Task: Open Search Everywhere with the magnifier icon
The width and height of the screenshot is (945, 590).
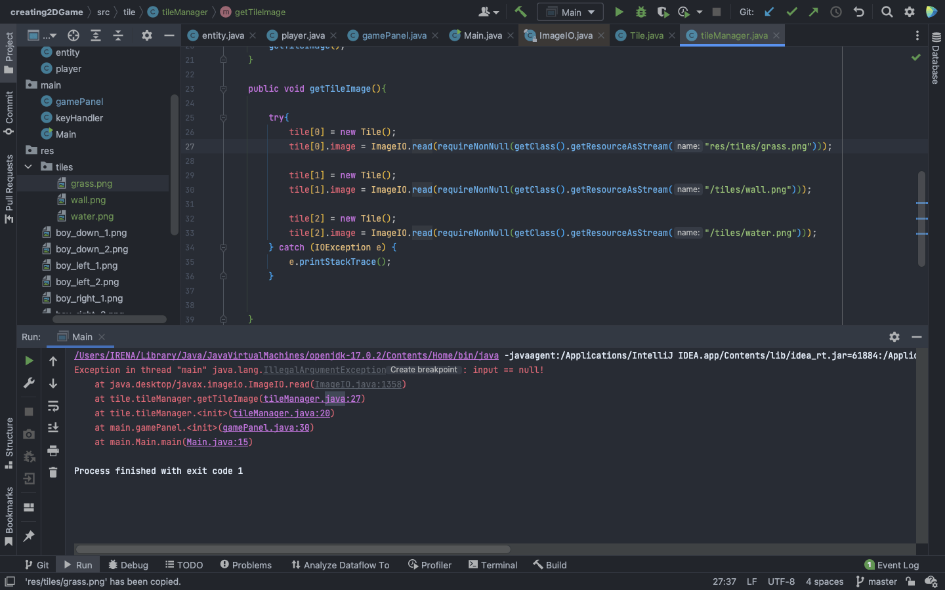Action: click(x=887, y=11)
